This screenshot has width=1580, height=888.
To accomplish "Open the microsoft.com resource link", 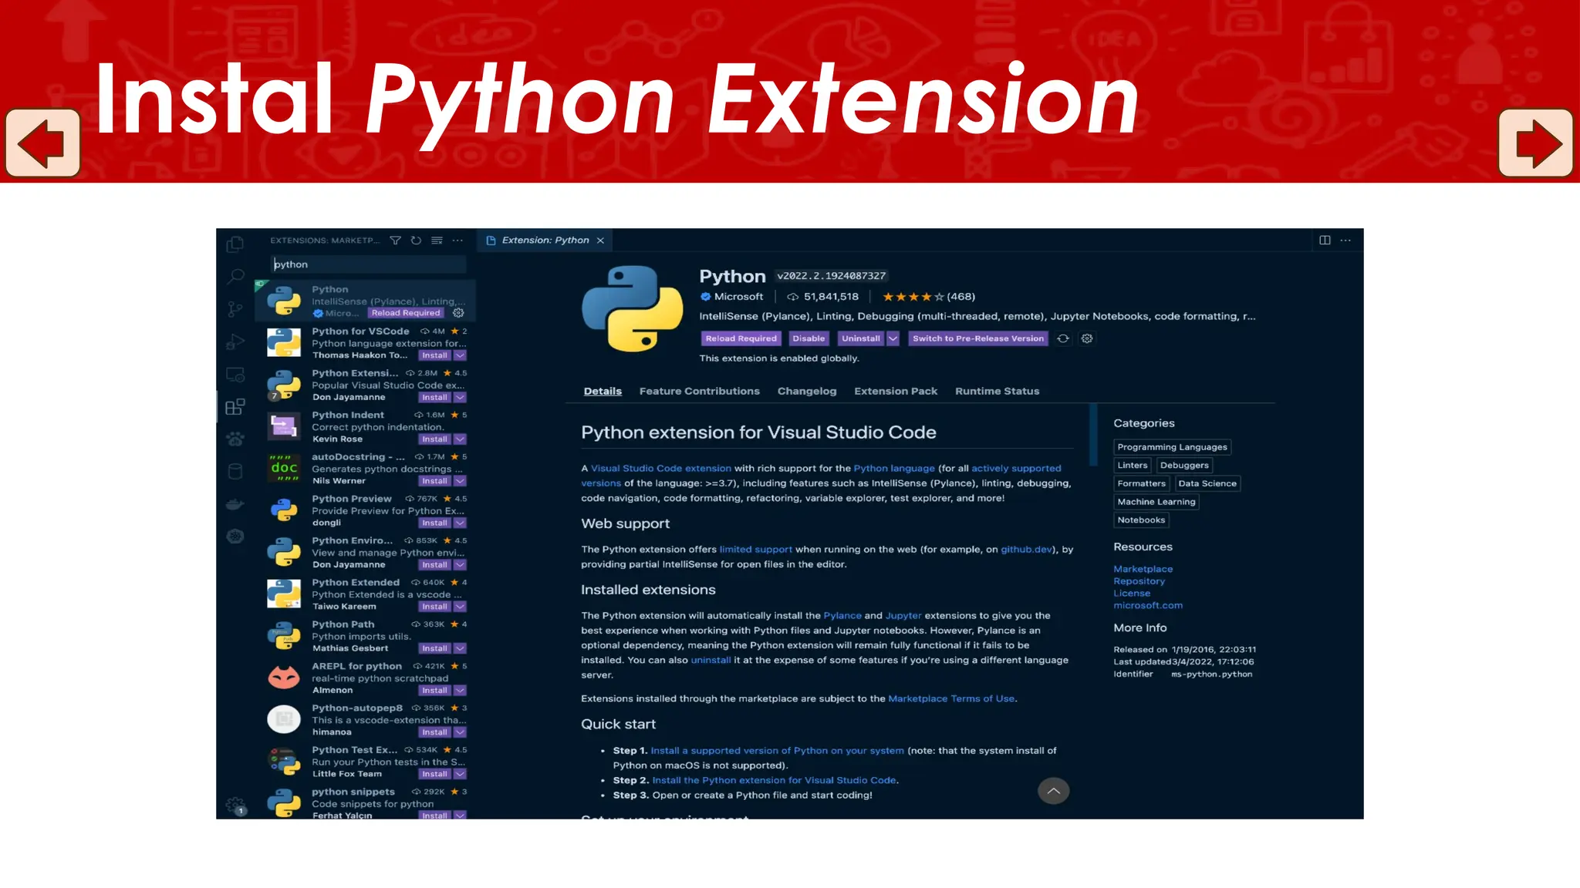I will (1148, 605).
